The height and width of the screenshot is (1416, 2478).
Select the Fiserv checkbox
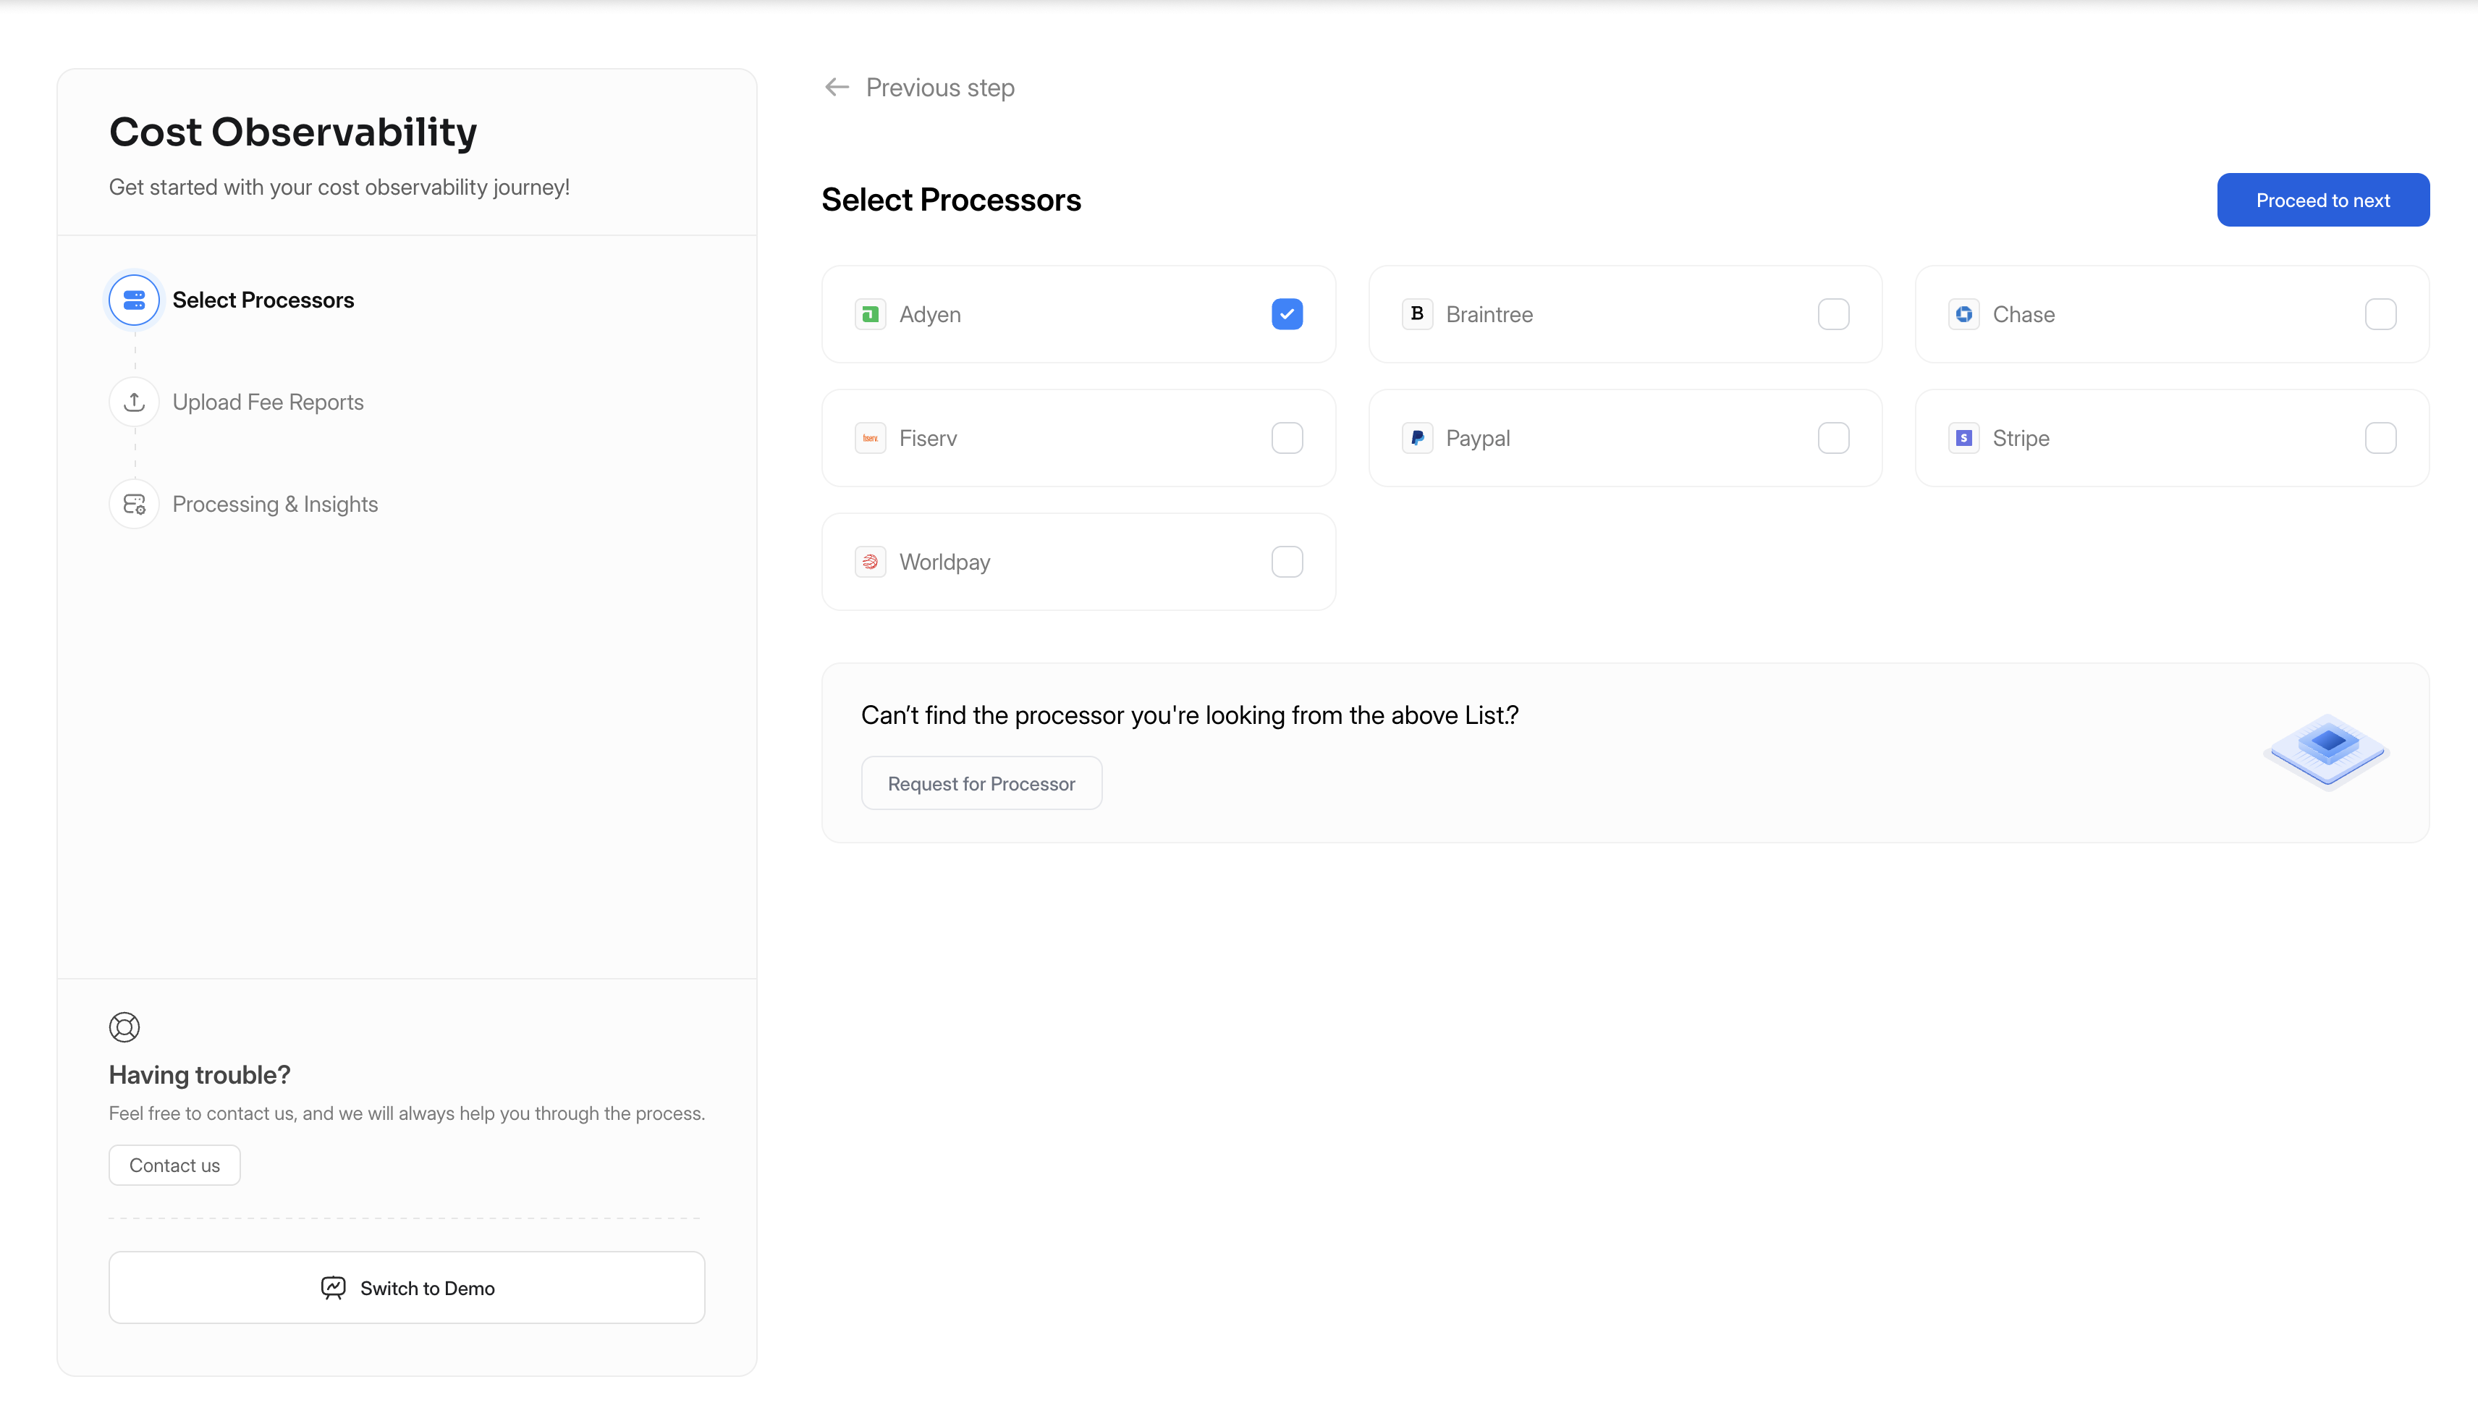[1286, 438]
